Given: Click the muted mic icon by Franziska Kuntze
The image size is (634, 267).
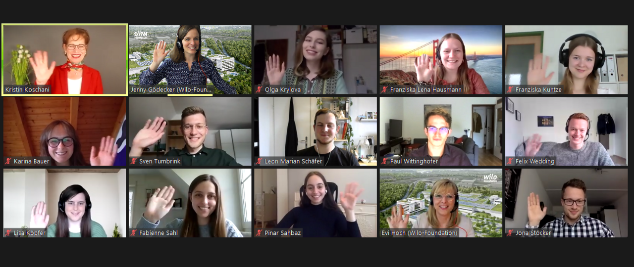Looking at the screenshot, I should coord(511,89).
